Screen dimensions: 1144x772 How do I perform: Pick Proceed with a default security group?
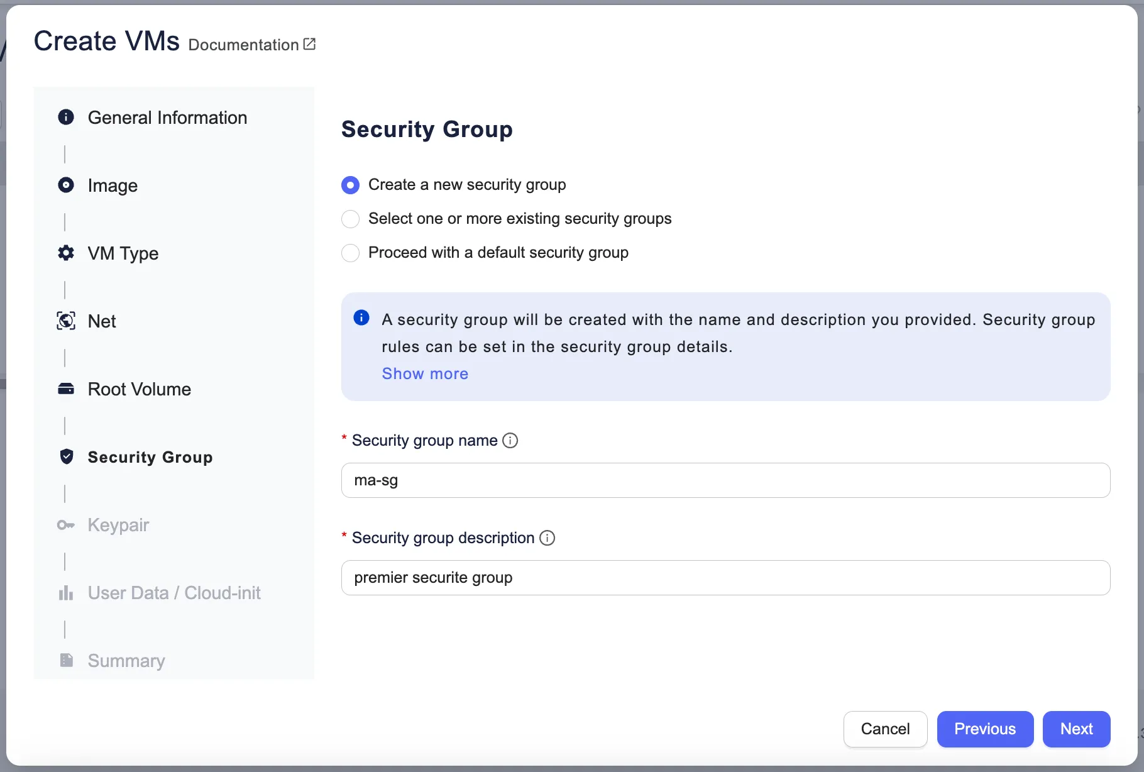tap(350, 253)
